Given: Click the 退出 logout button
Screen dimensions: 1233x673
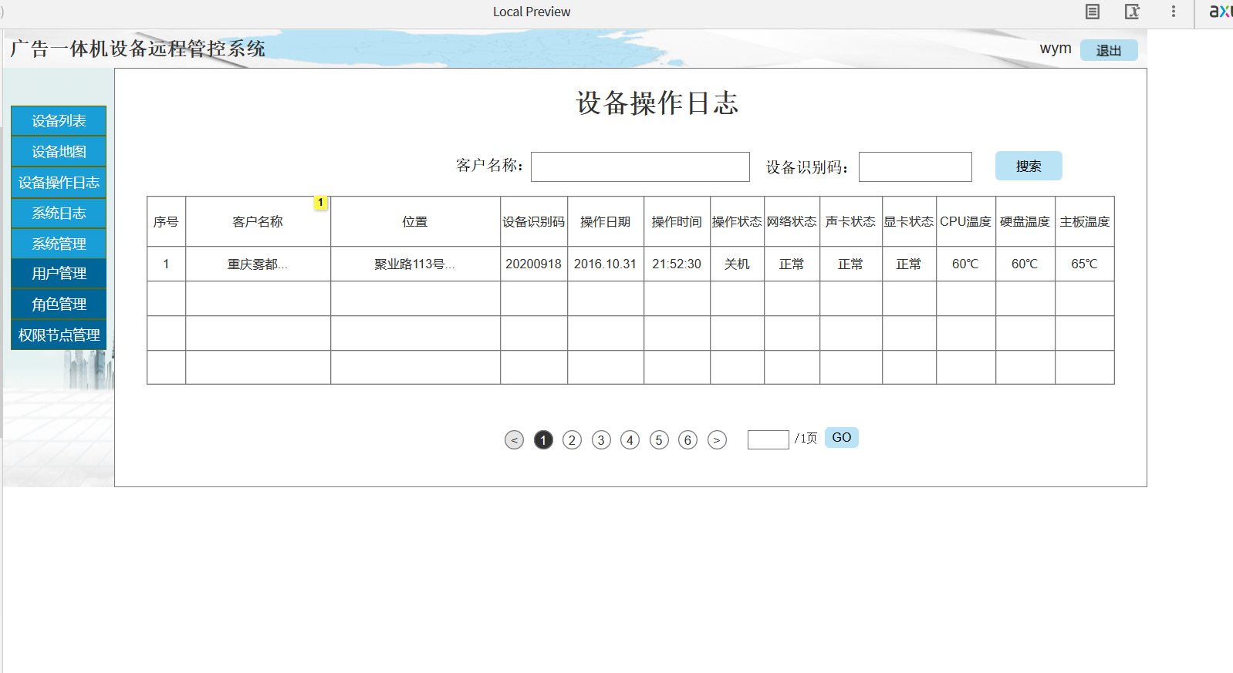Looking at the screenshot, I should (x=1109, y=50).
